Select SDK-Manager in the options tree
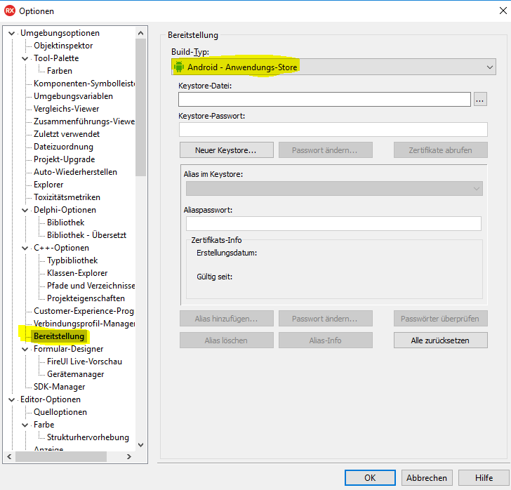Screen dimensions: 511x490 [59, 387]
